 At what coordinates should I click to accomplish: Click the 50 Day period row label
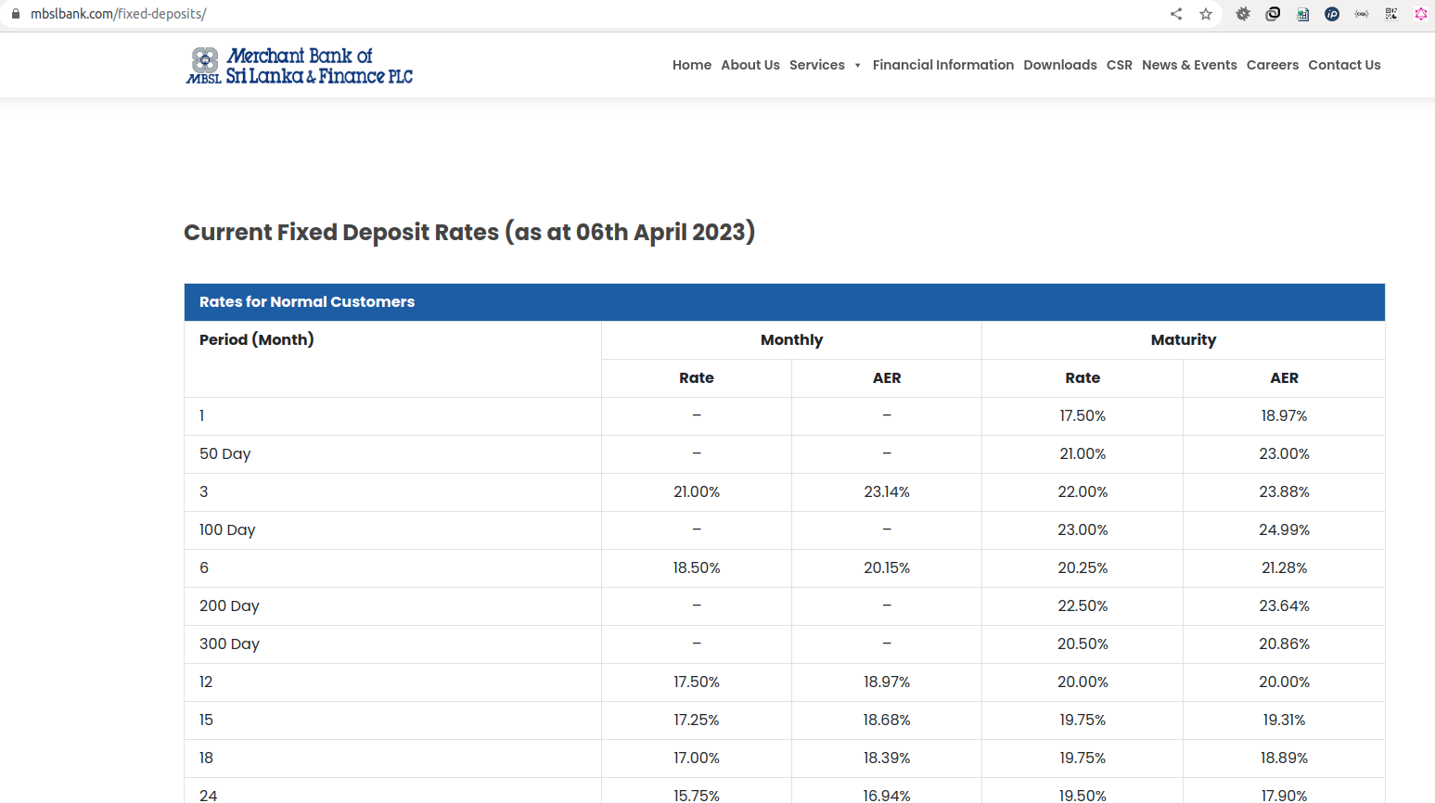point(225,454)
